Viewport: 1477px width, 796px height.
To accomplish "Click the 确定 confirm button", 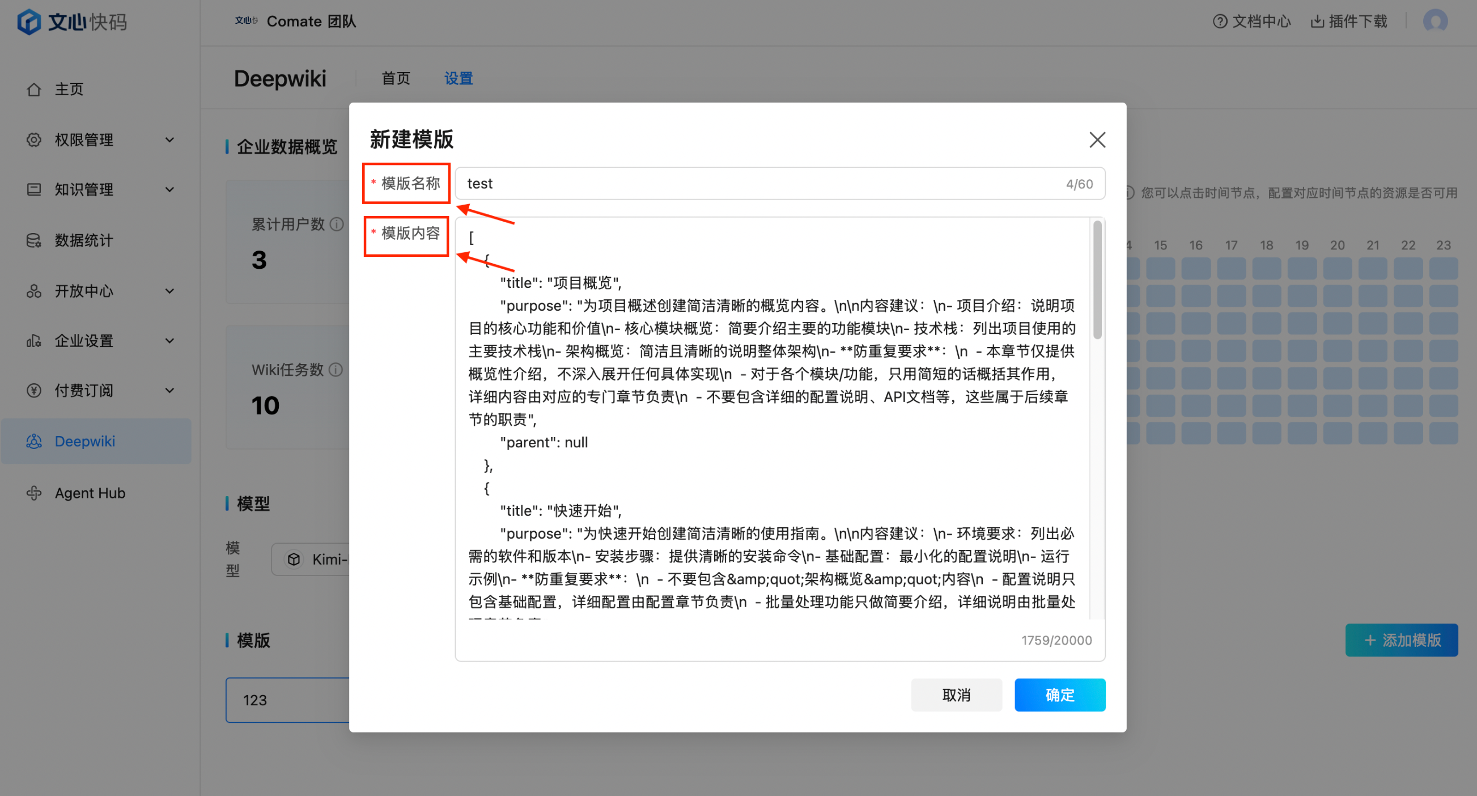I will [x=1060, y=695].
